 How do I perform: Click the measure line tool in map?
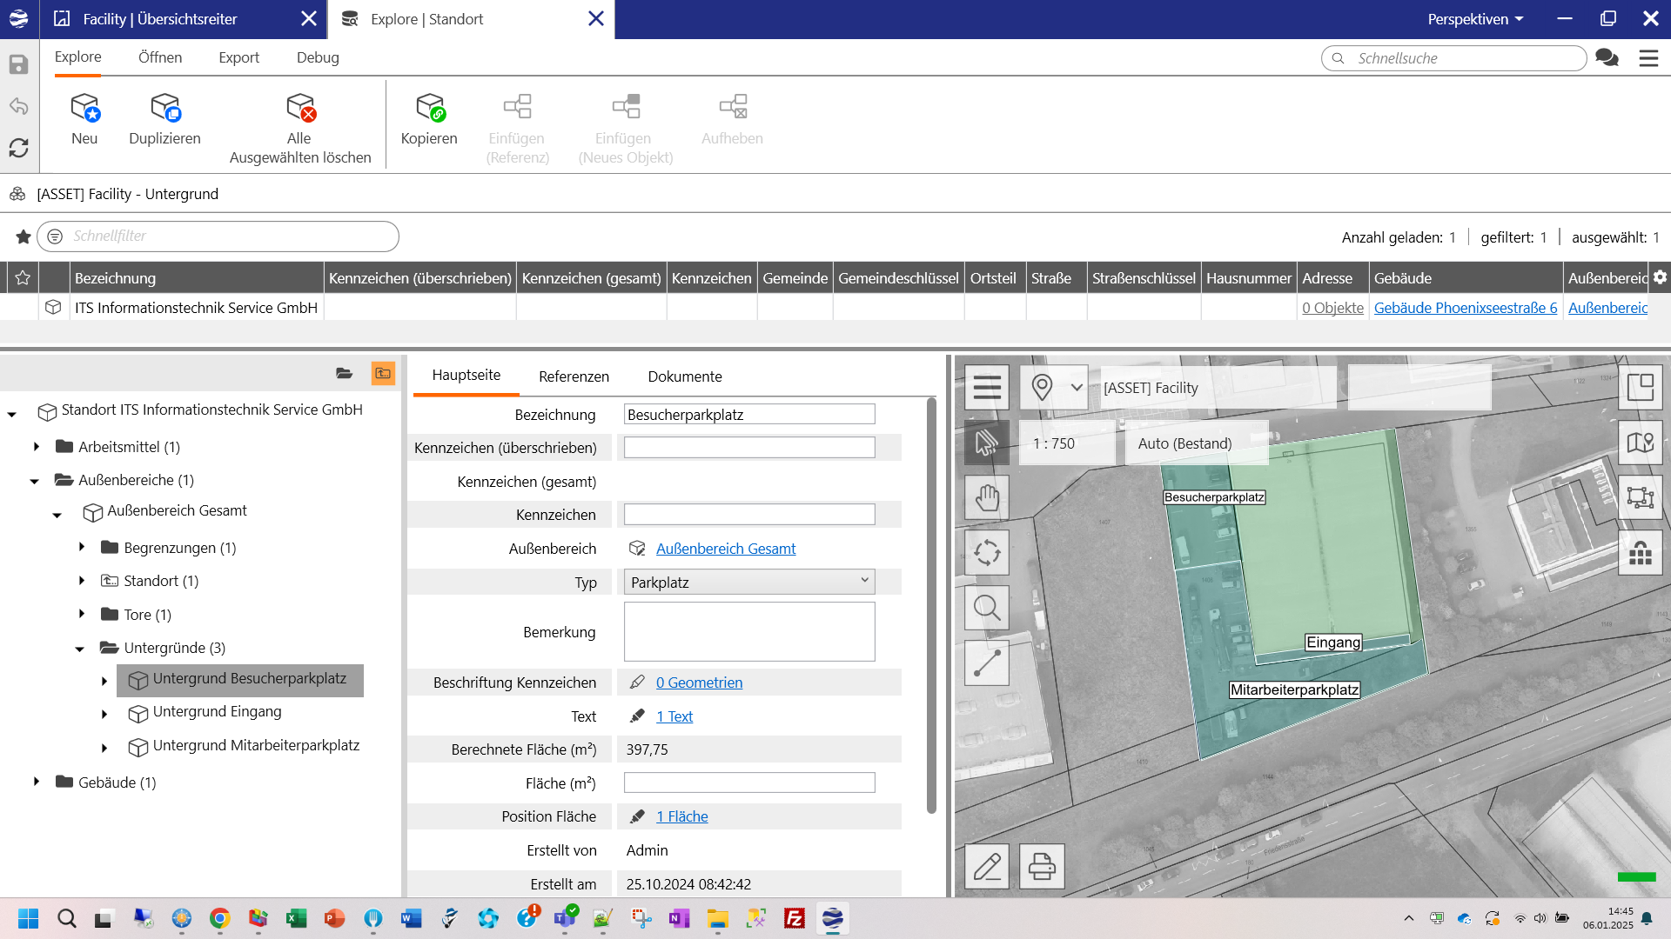tap(986, 663)
